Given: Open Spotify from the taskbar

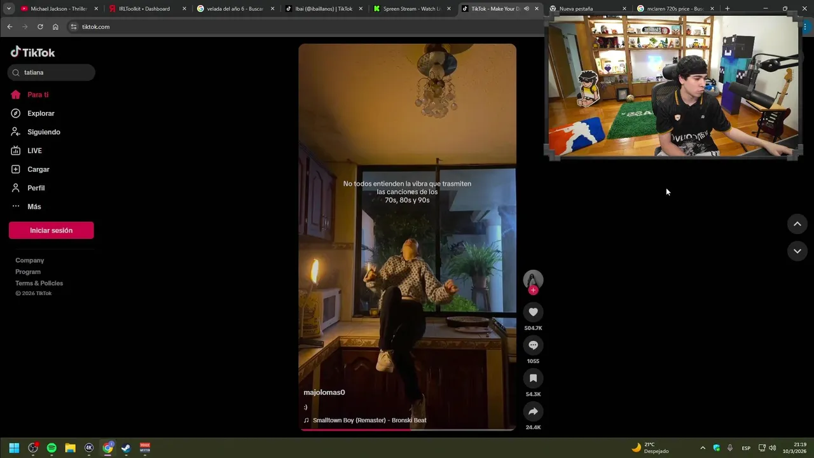Looking at the screenshot, I should coord(52,448).
